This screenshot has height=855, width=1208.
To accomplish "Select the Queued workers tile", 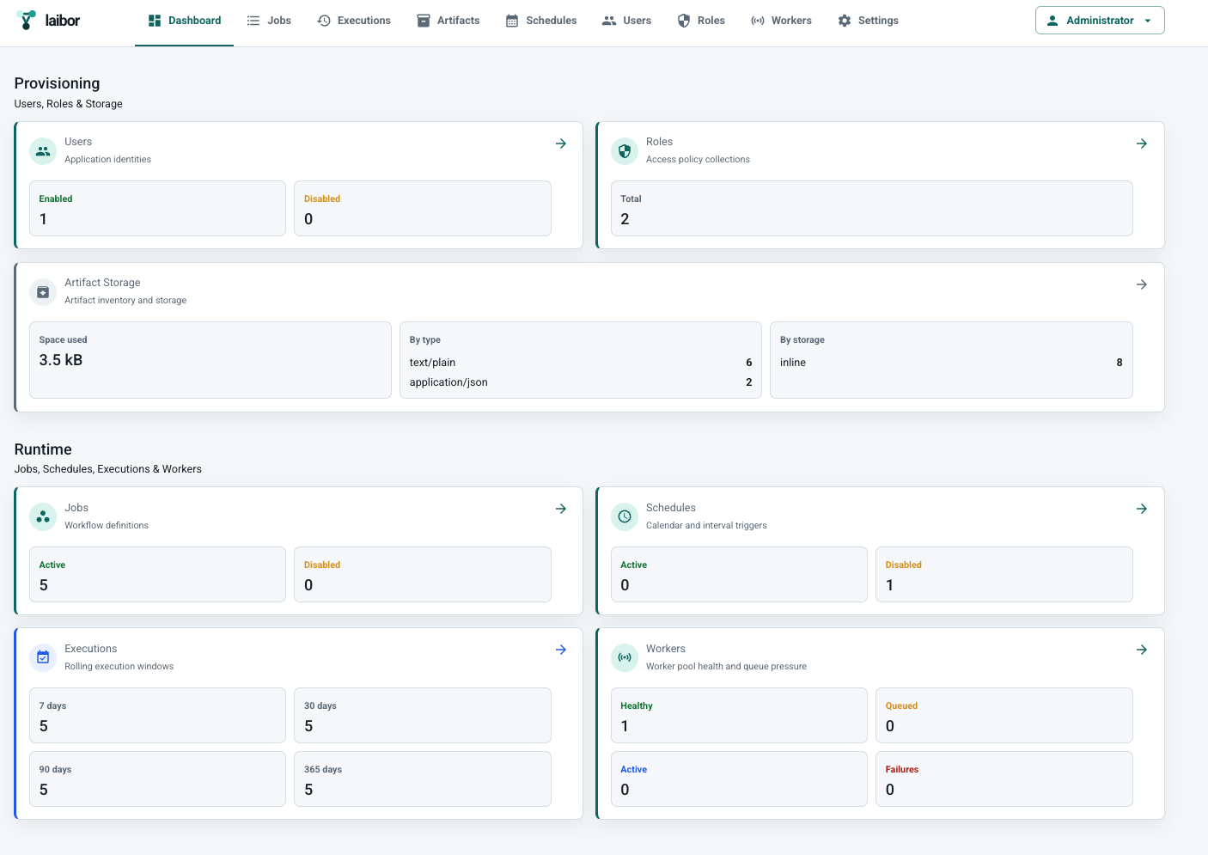I will click(1004, 715).
